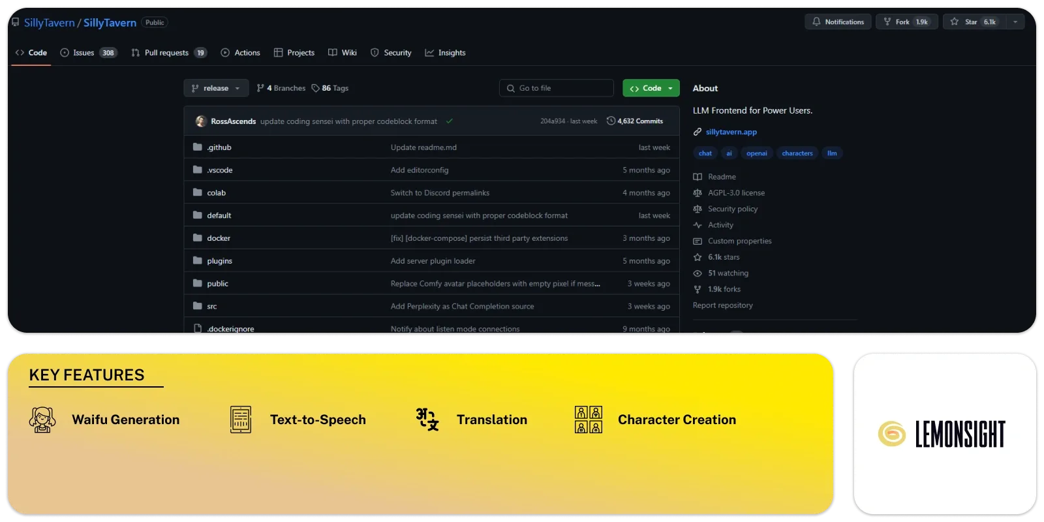Viewport: 1044px width, 522px height.
Task: Open the latest commit message link
Action: (x=348, y=121)
